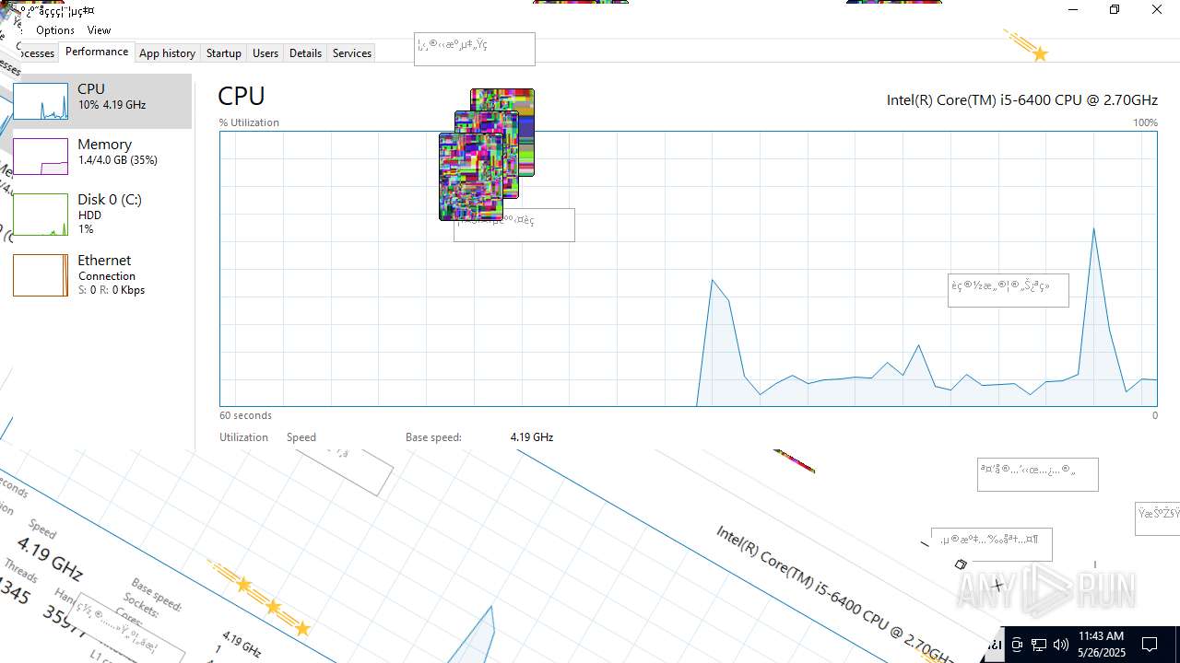This screenshot has height=663, width=1180.
Task: Select the CPU utilization mini graph thumbnail
Action: [x=41, y=101]
